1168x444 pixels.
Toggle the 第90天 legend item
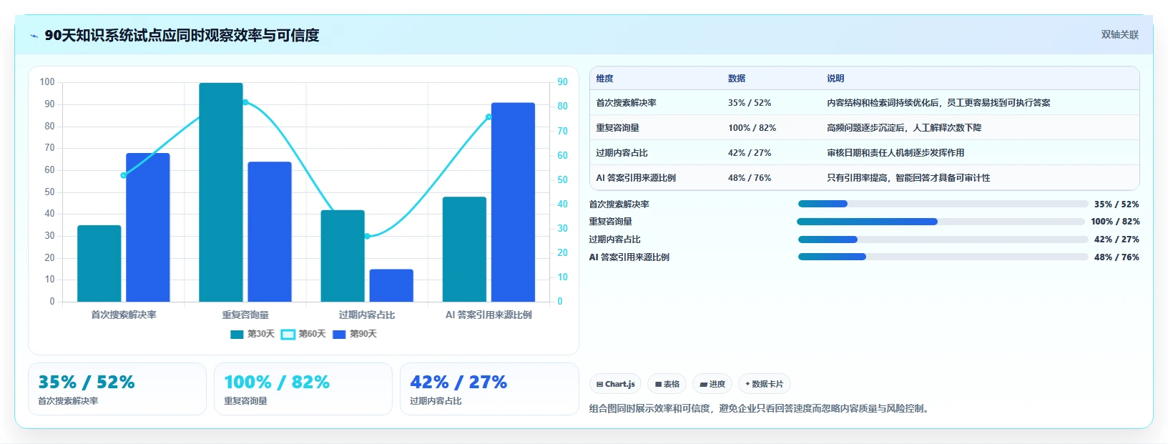coord(355,334)
